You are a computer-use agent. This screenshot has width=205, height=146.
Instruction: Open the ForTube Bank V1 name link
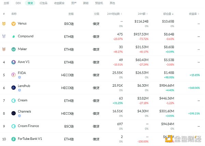click(30, 139)
